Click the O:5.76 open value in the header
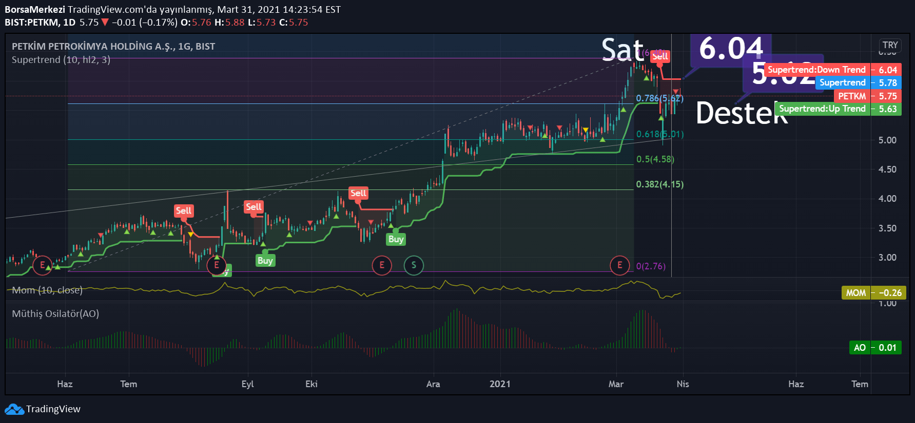This screenshot has height=423, width=915. pyautogui.click(x=196, y=23)
